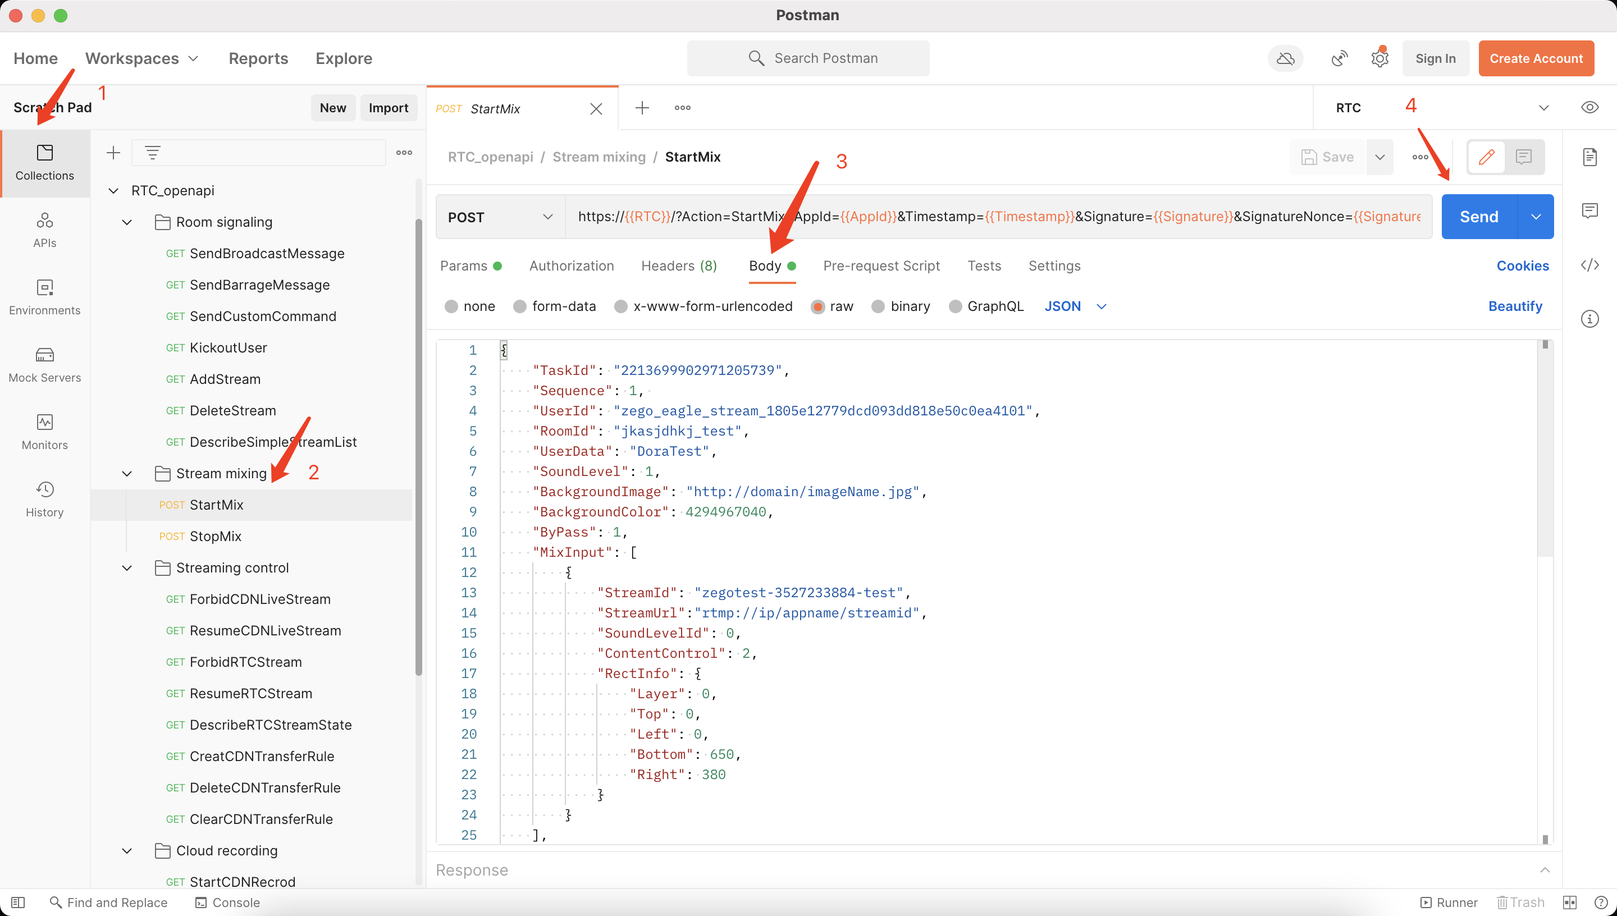Click the filter icon in the collections search
Viewport: 1617px width, 916px height.
(152, 152)
